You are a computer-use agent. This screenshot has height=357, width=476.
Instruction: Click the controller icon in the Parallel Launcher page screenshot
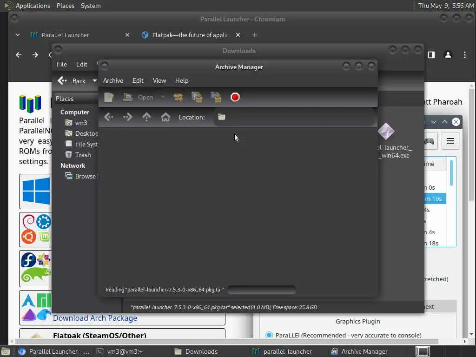[429, 141]
